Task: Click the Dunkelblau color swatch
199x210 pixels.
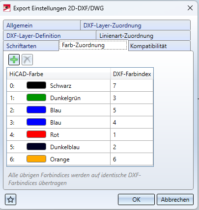Action: pos(36,147)
